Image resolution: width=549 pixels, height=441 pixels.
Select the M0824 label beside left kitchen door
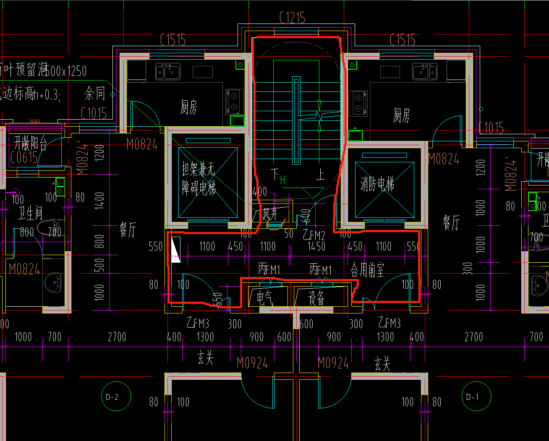point(142,145)
